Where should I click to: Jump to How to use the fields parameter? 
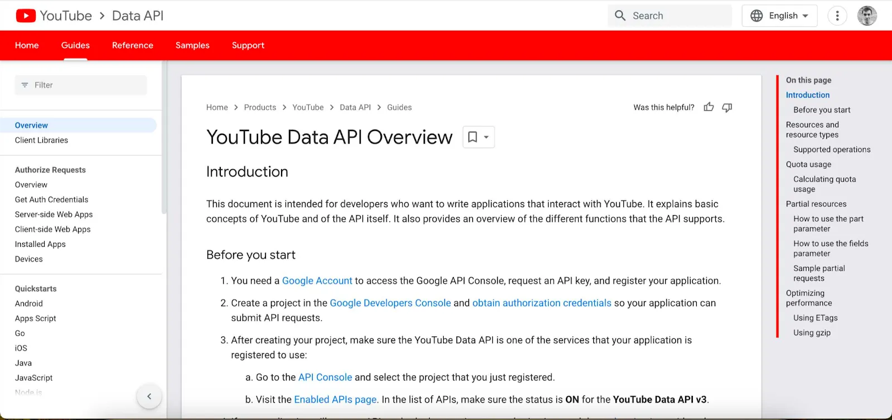(x=831, y=248)
